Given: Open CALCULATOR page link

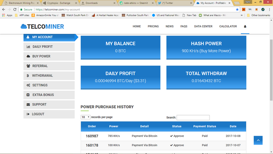Looking at the screenshot, I should (x=228, y=26).
